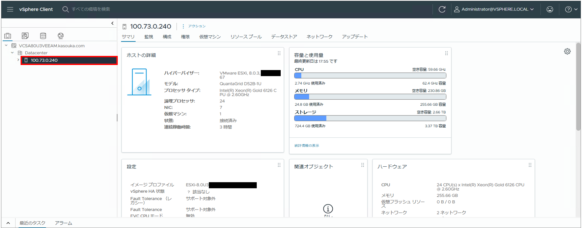The width and height of the screenshot is (583, 228).
Task: Click the drag handle on ハードウェア card
Action: click(530, 165)
